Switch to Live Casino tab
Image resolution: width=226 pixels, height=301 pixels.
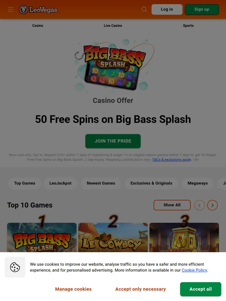[113, 26]
